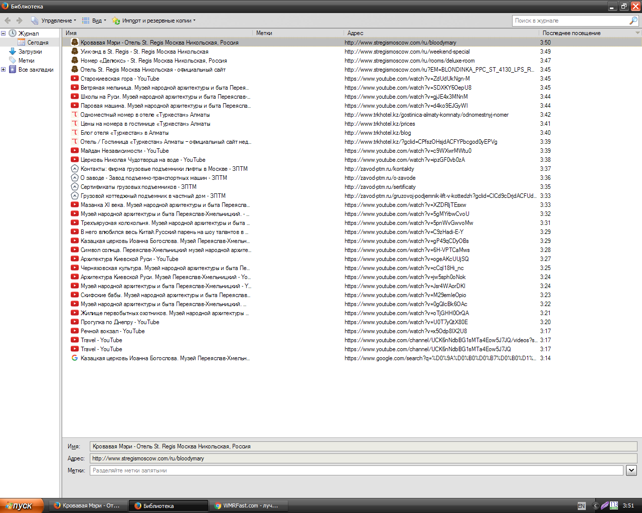Screen dimensions: 642x513
Task: Click the Google favicon of the last history row
Action: [75, 358]
